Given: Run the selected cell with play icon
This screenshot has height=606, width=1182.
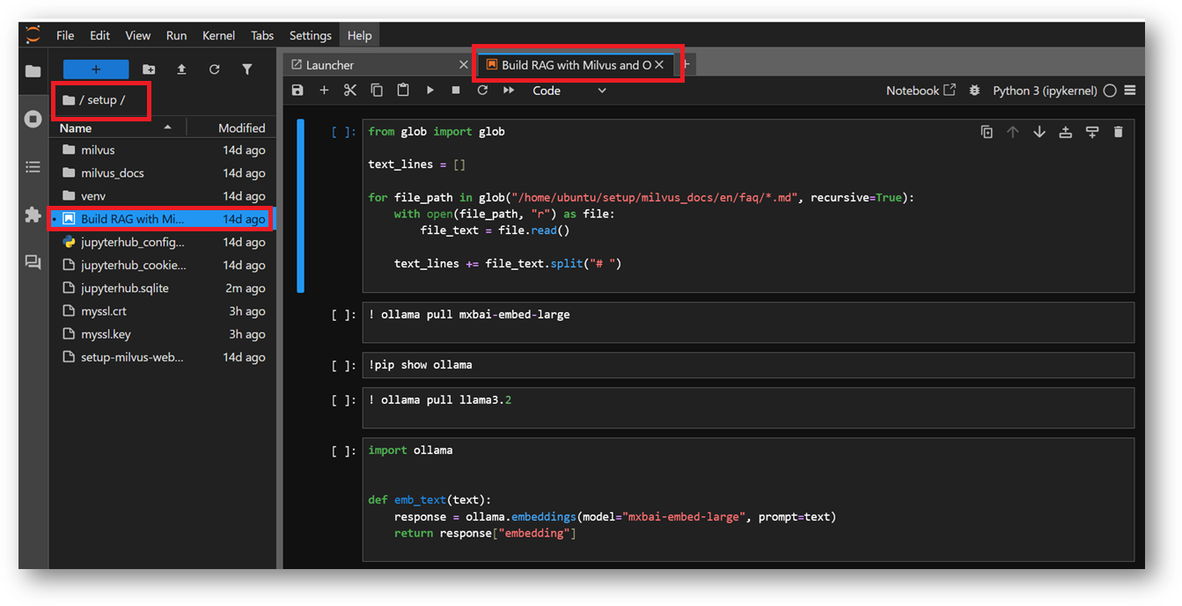Looking at the screenshot, I should (429, 91).
